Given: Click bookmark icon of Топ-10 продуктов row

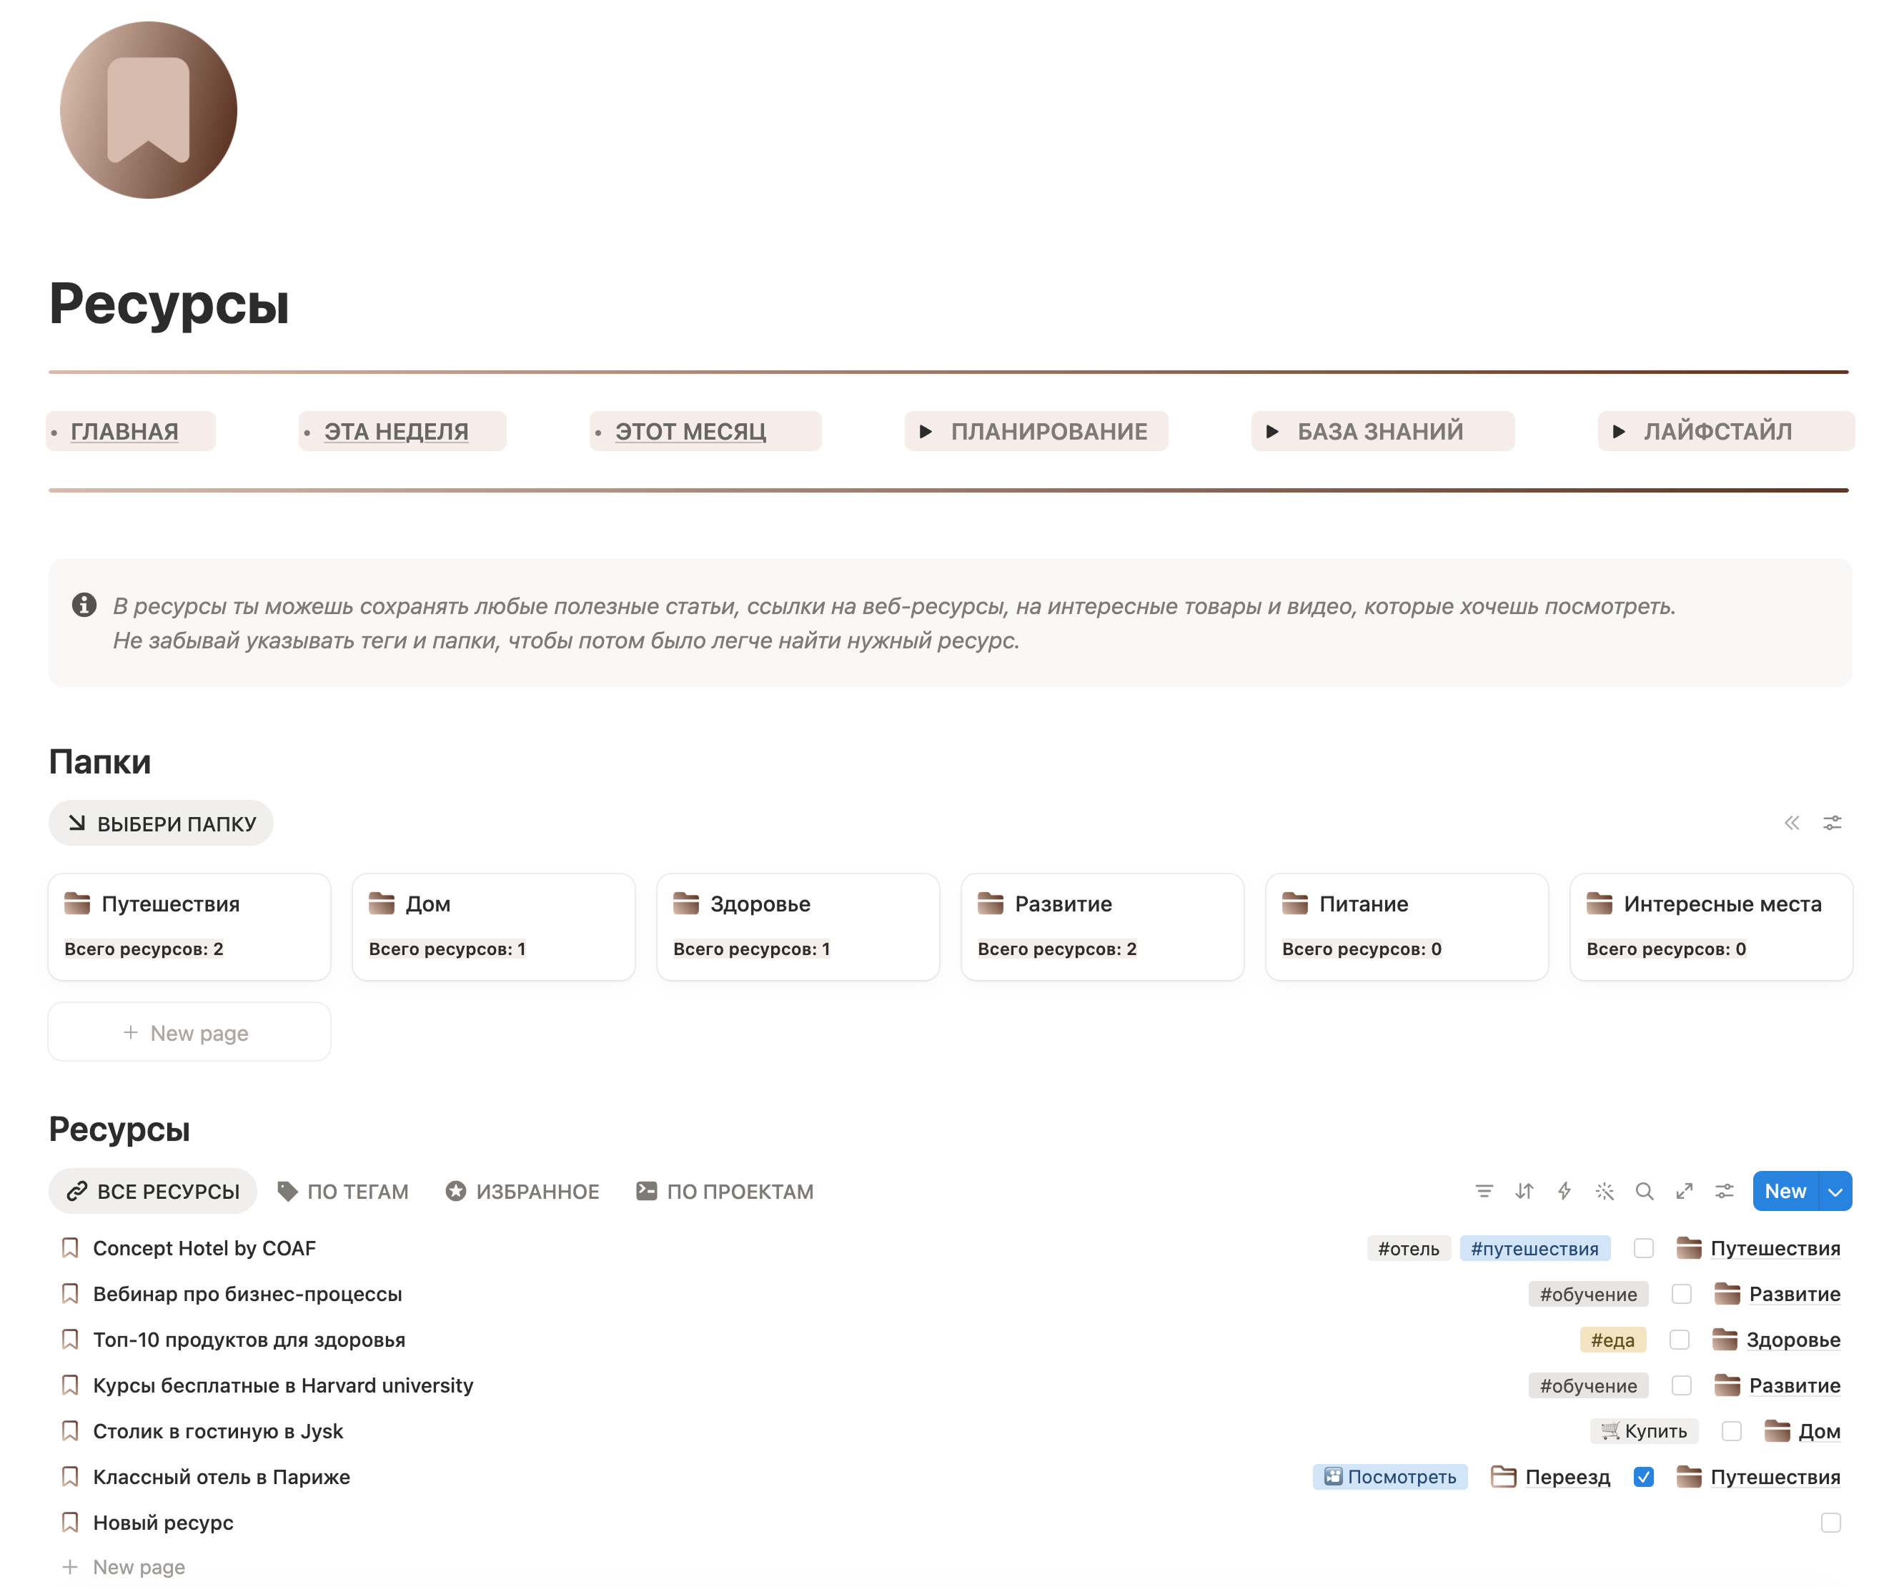Looking at the screenshot, I should tap(69, 1340).
